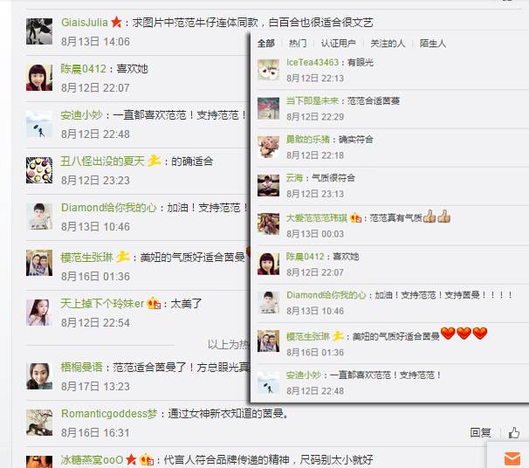Select the 全部 tab

coord(266,43)
